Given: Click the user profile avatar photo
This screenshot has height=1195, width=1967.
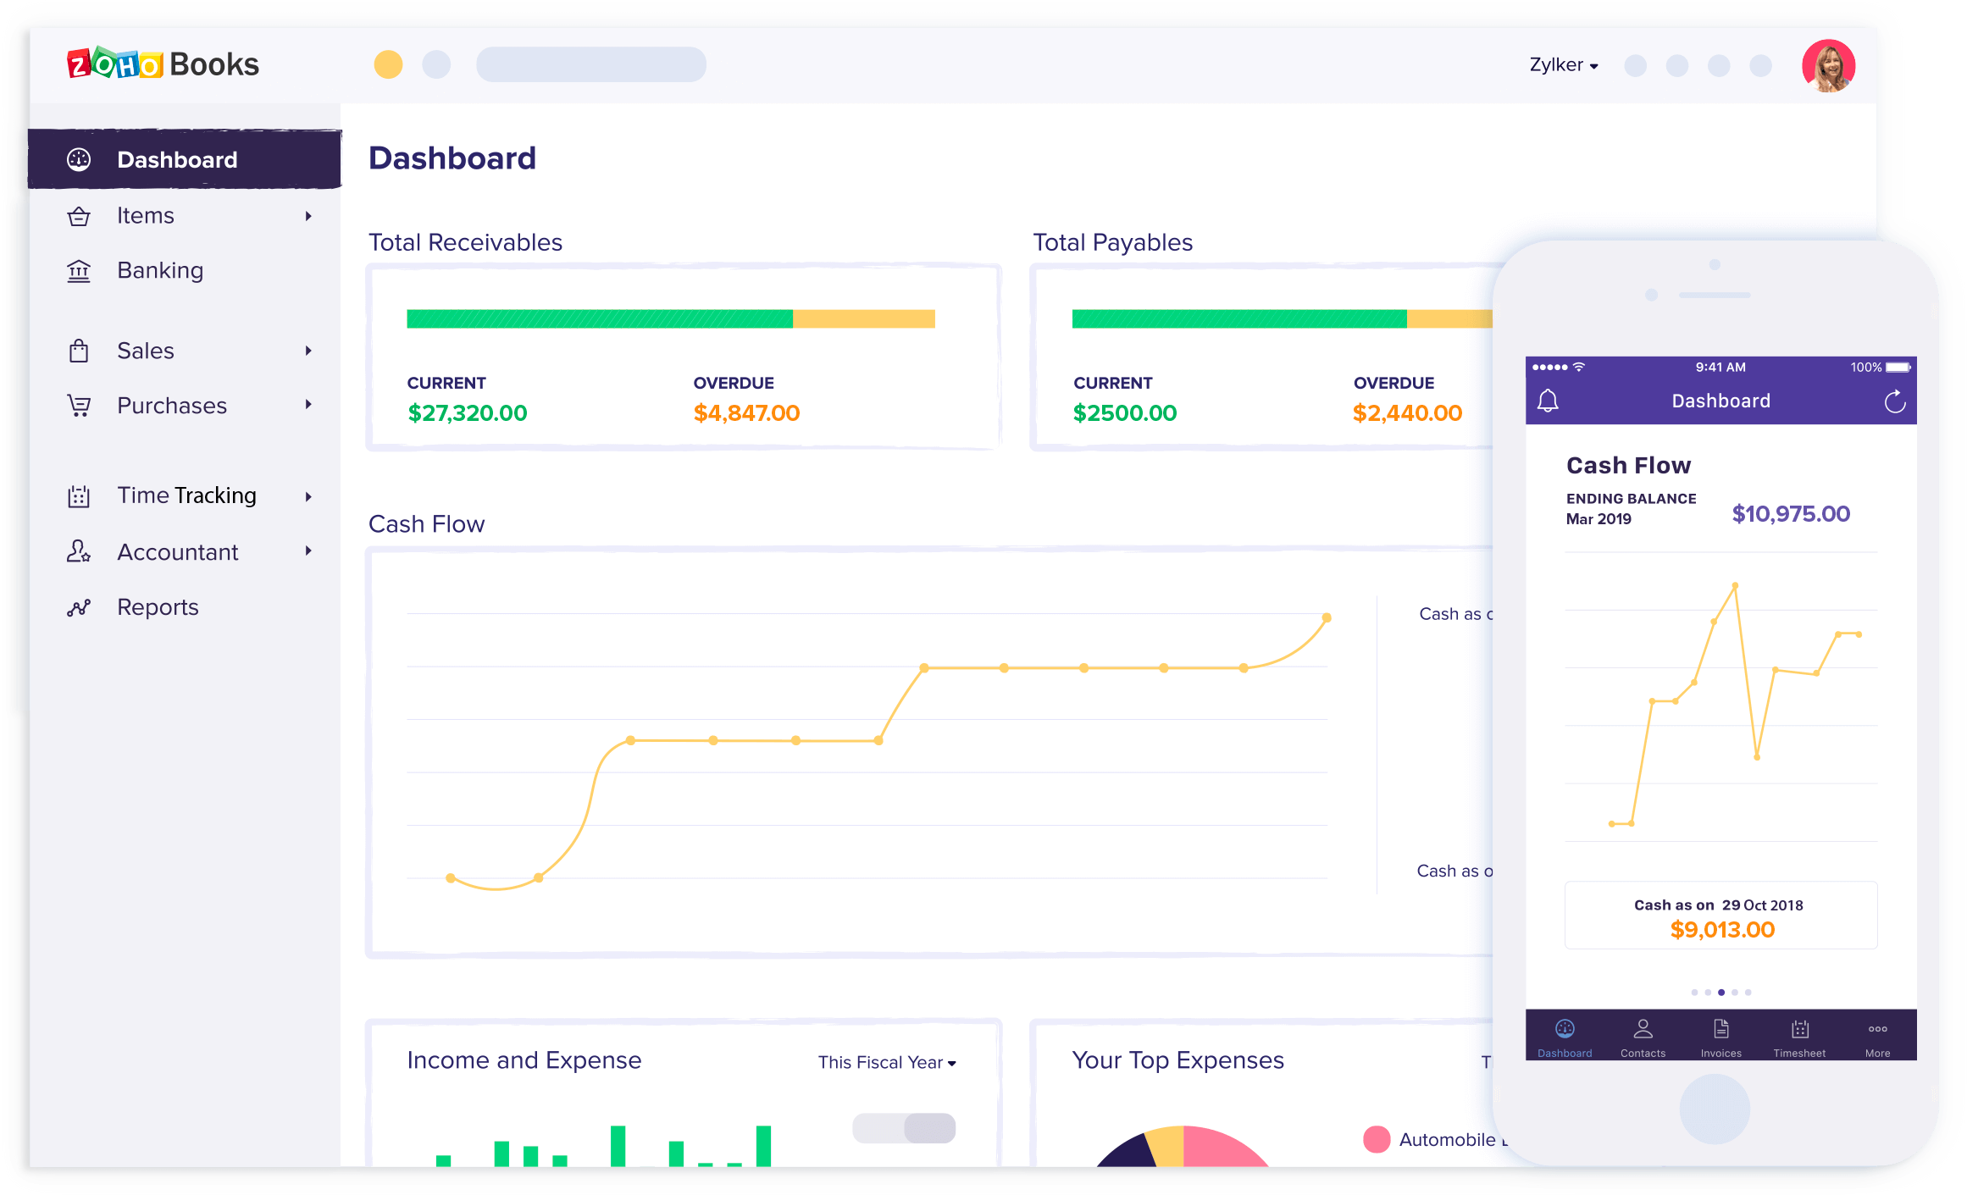Looking at the screenshot, I should pyautogui.click(x=1828, y=65).
